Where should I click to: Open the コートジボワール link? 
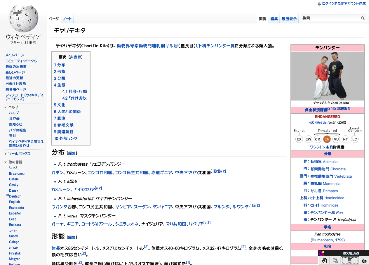tap(96, 224)
